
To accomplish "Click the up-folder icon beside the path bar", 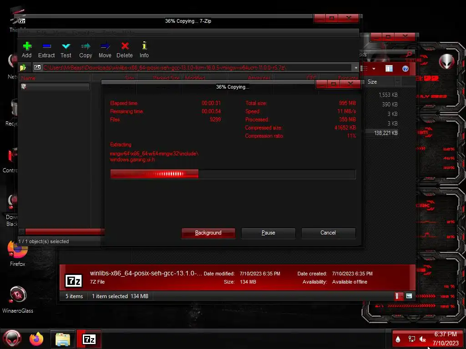I will tap(23, 68).
